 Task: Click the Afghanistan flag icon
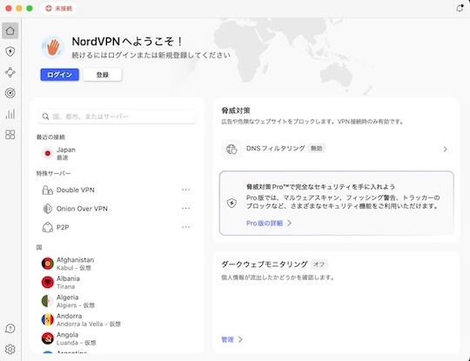pyautogui.click(x=47, y=264)
